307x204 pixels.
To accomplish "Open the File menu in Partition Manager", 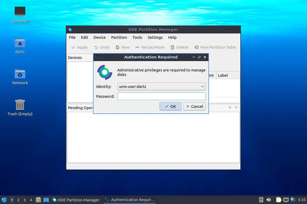I will 72,37.
